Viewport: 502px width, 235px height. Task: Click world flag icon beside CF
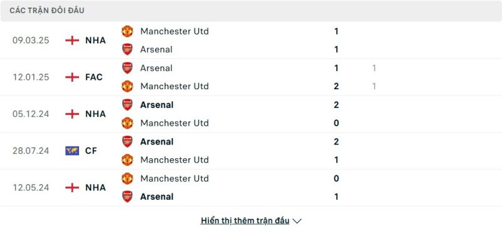[x=72, y=151]
